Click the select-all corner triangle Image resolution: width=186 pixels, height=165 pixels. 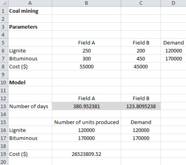coord(4,3)
